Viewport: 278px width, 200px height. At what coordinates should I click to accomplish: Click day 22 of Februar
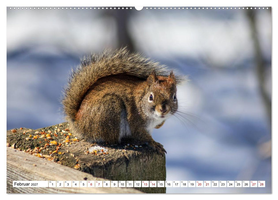215,184
